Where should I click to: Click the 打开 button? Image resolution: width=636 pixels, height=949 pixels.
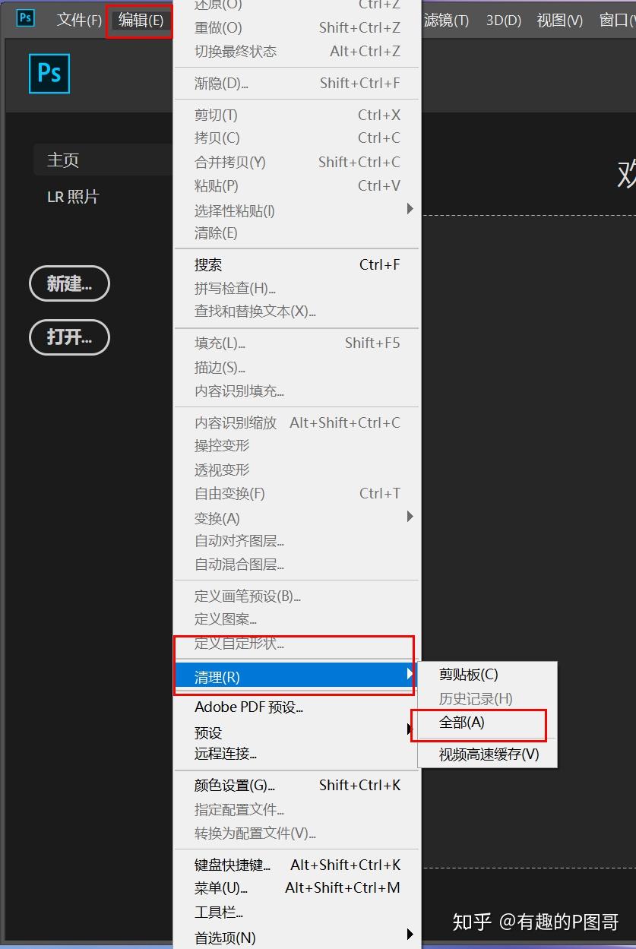point(69,337)
